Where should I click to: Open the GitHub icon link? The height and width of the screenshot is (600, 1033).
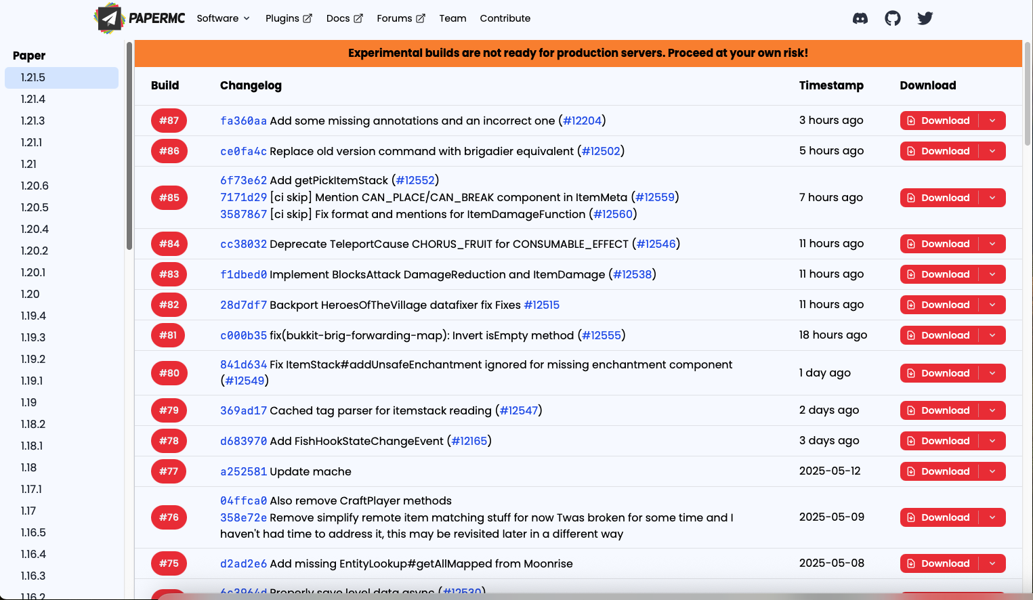point(893,18)
